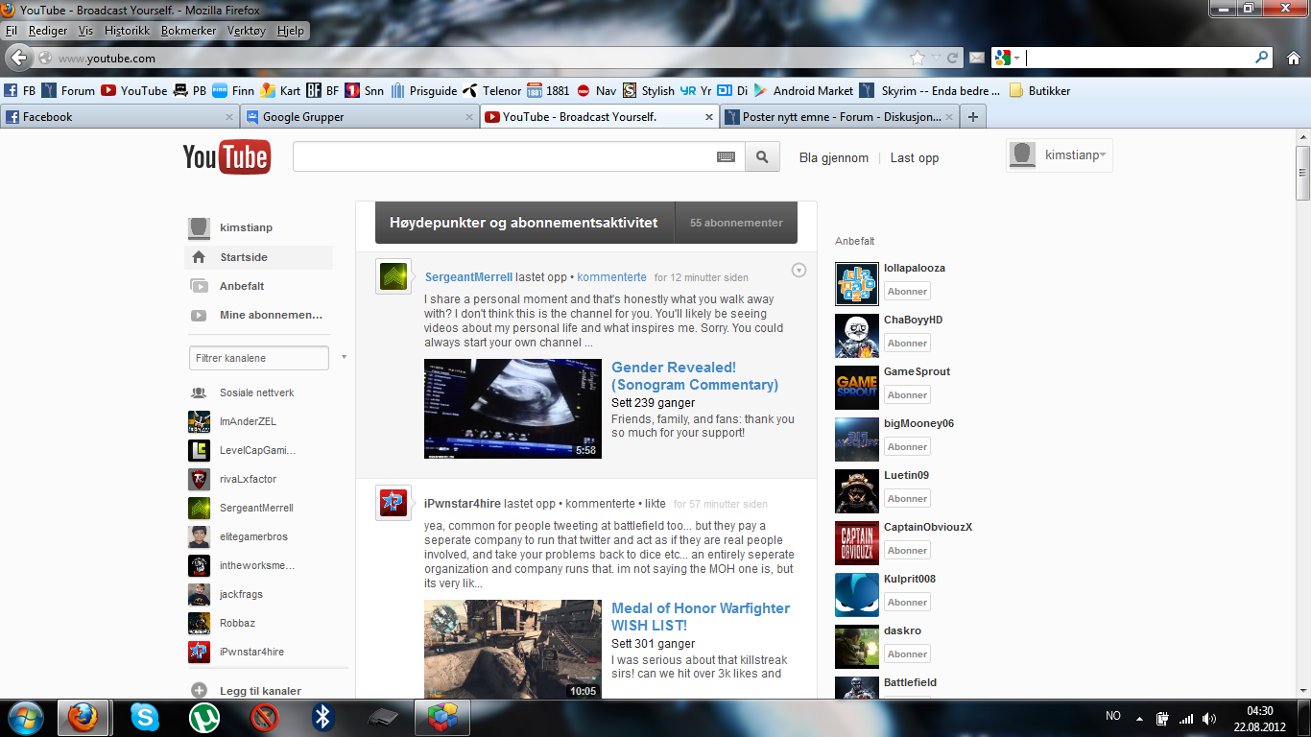Open the Fil menu
Image resolution: width=1311 pixels, height=737 pixels.
12,31
